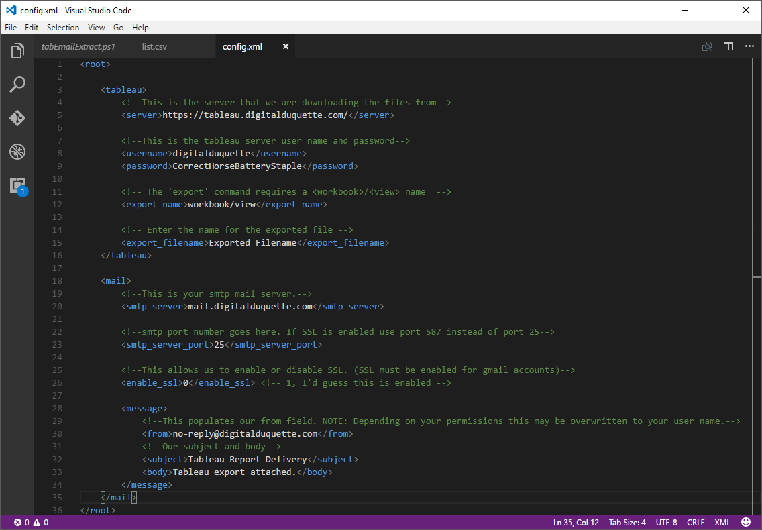The height and width of the screenshot is (530, 762).
Task: Click the workbook/view export name value
Action: pyautogui.click(x=221, y=204)
